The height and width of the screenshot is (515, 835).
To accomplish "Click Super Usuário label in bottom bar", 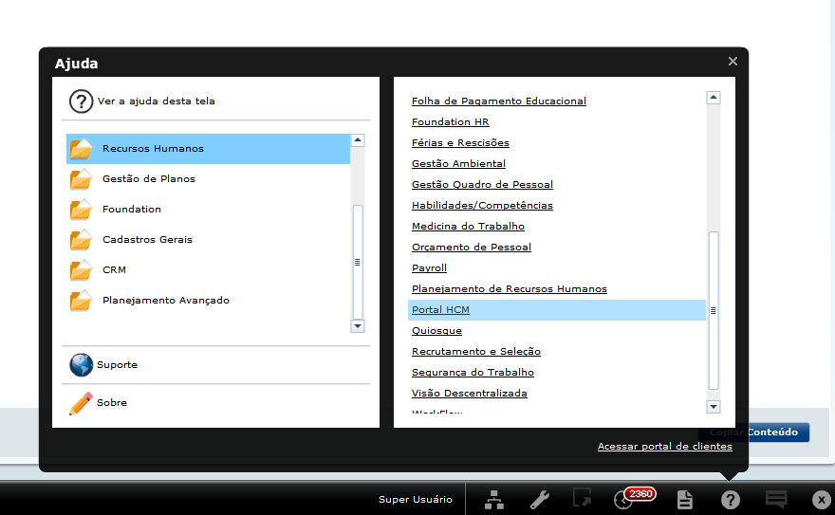I will 416,500.
